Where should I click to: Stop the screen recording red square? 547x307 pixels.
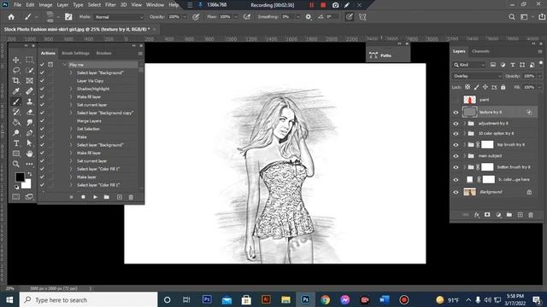pos(323,5)
